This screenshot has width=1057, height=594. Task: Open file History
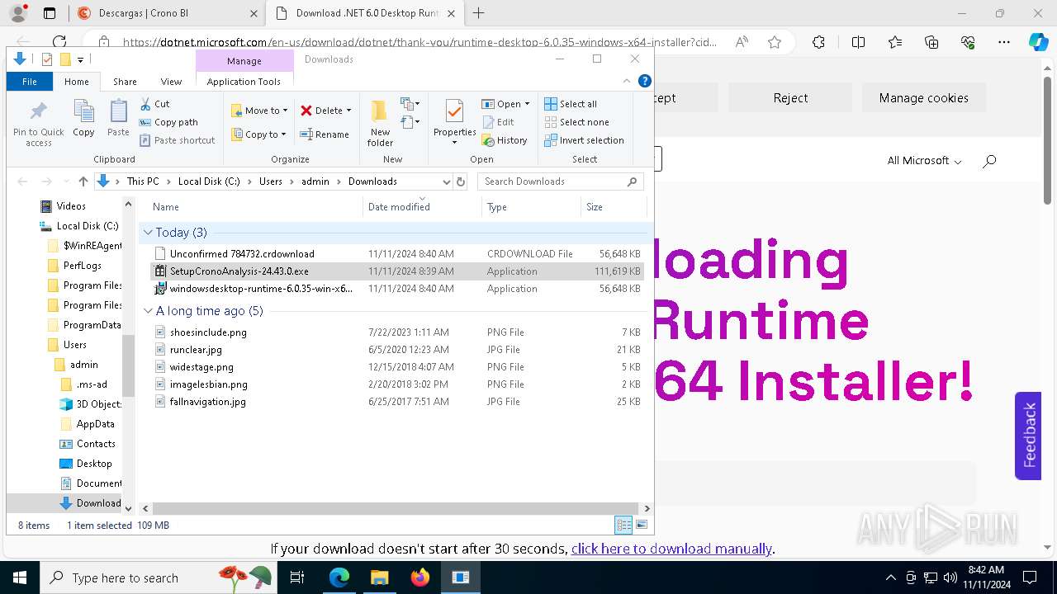(x=505, y=140)
